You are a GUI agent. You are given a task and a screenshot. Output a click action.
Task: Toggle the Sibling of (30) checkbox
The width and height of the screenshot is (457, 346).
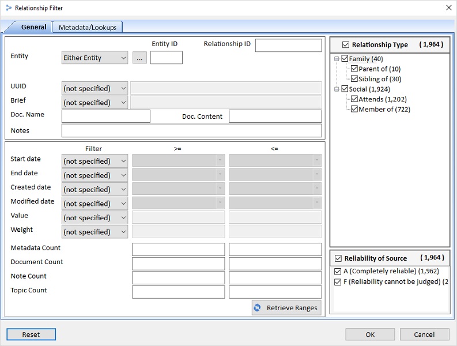[354, 79]
